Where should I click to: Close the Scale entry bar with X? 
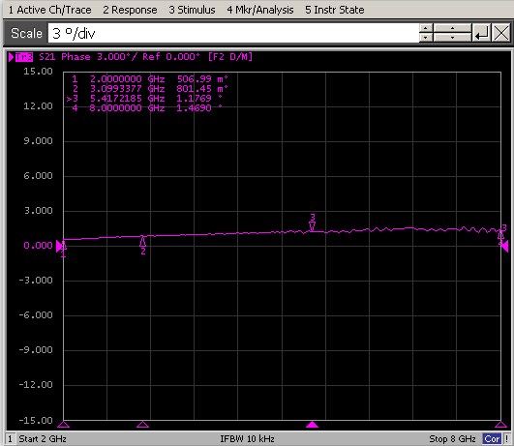click(501, 33)
